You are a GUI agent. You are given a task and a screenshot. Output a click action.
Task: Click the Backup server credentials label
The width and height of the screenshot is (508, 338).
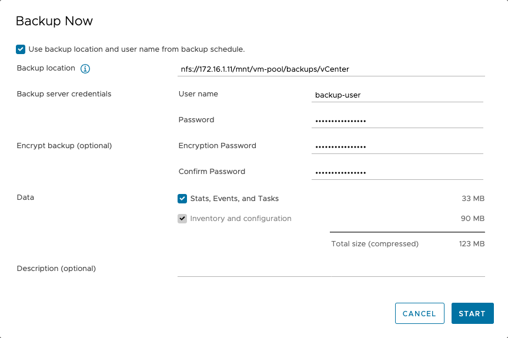click(x=64, y=94)
